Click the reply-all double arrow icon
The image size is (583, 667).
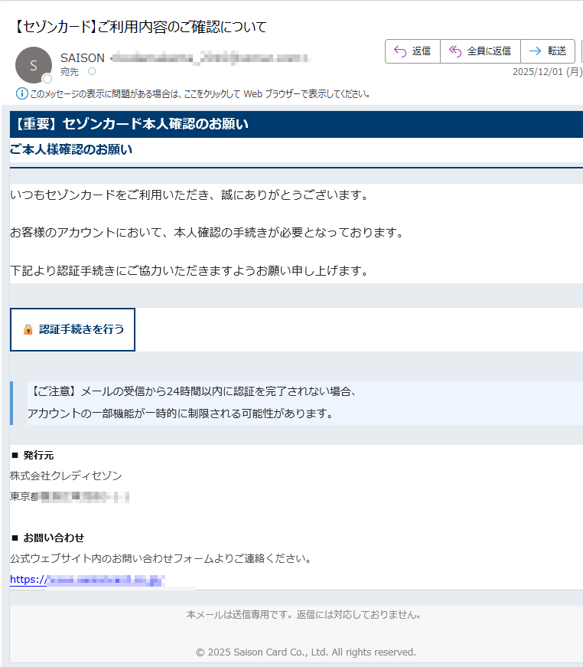(455, 51)
